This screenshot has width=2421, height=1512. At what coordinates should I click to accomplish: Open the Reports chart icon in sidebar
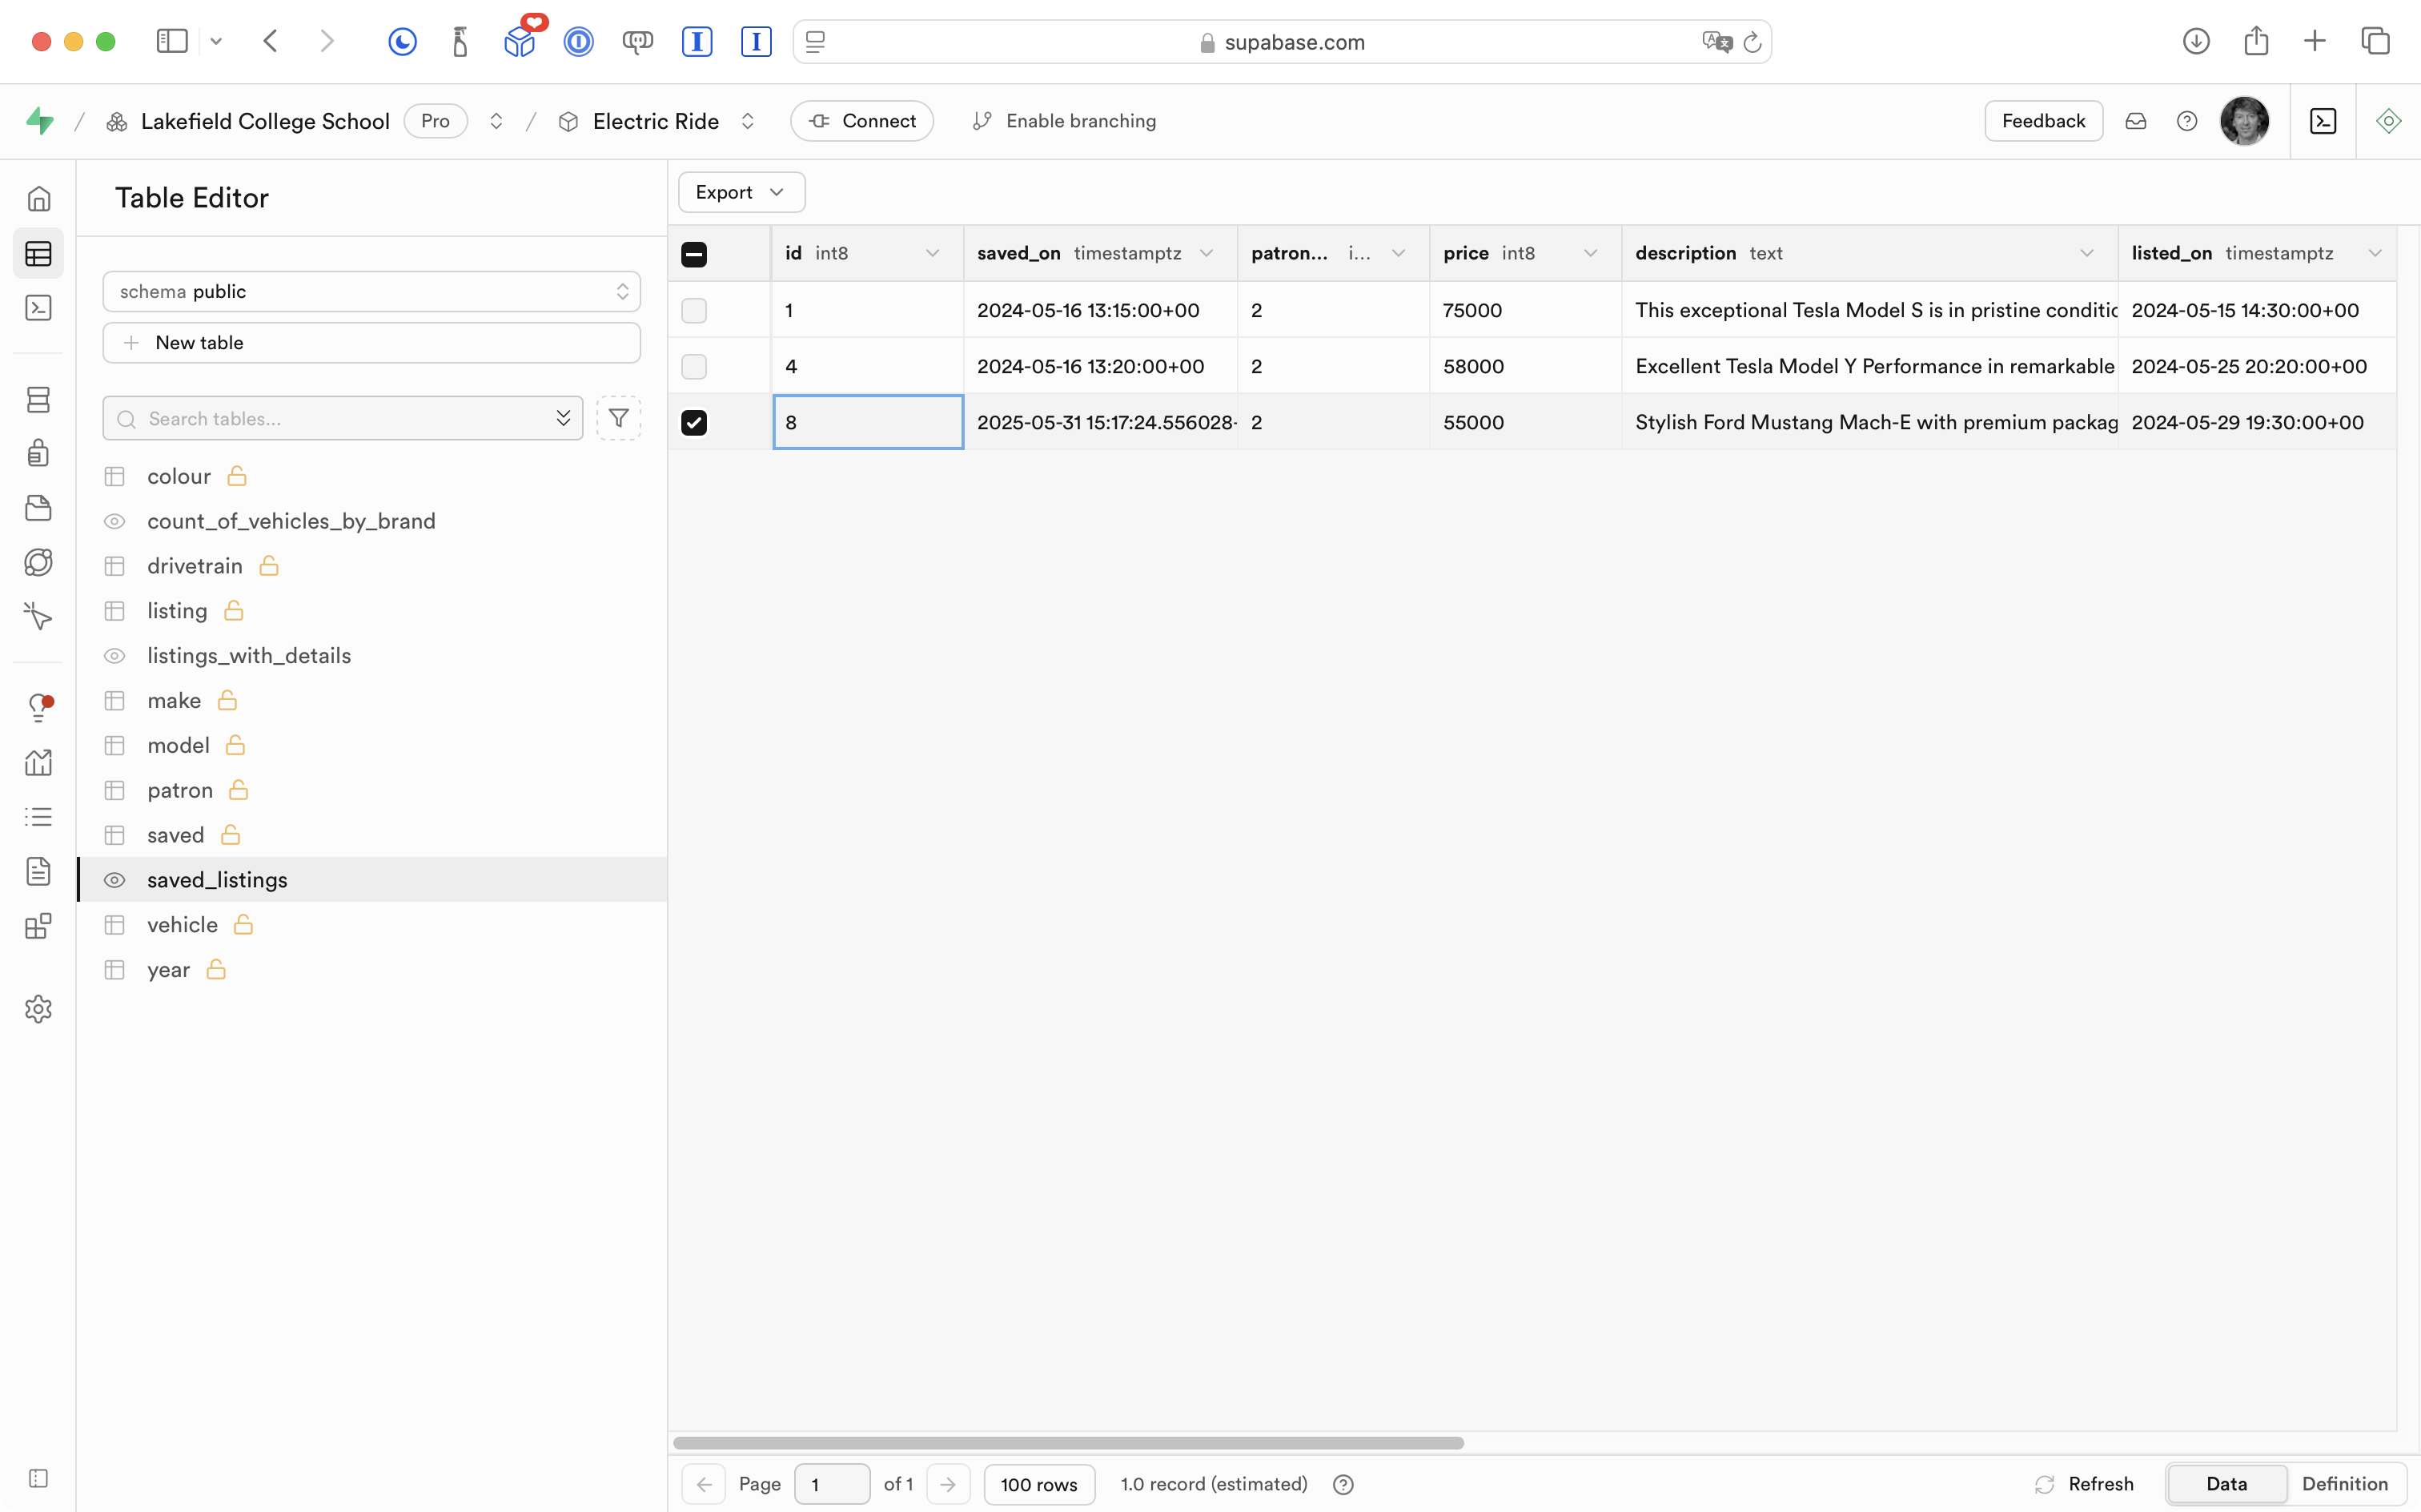click(38, 763)
